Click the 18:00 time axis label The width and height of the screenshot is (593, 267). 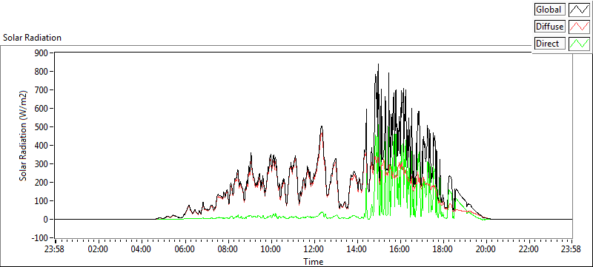[443, 249]
